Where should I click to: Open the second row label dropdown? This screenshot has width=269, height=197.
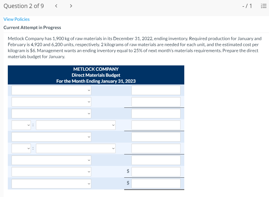pyautogui.click(x=51, y=102)
